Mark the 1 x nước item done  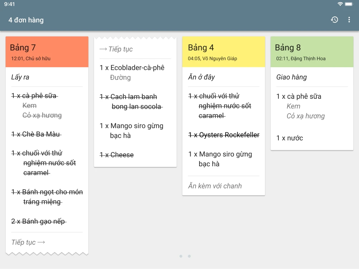click(290, 138)
